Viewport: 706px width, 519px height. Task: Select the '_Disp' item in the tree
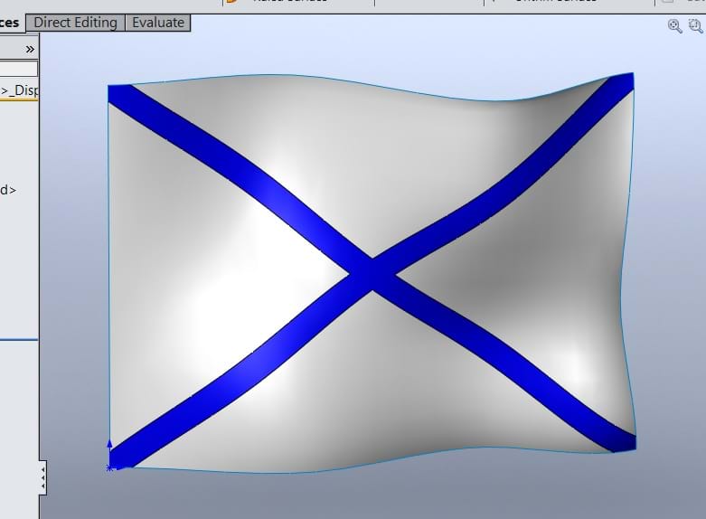point(18,90)
